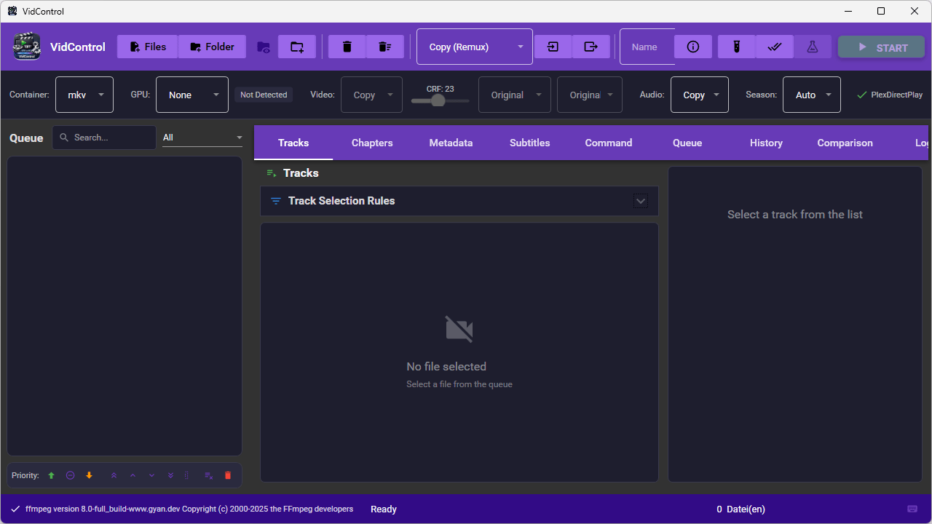Viewport: 932px width, 524px height.
Task: Click the keyboard icon in status bar
Action: pos(912,509)
